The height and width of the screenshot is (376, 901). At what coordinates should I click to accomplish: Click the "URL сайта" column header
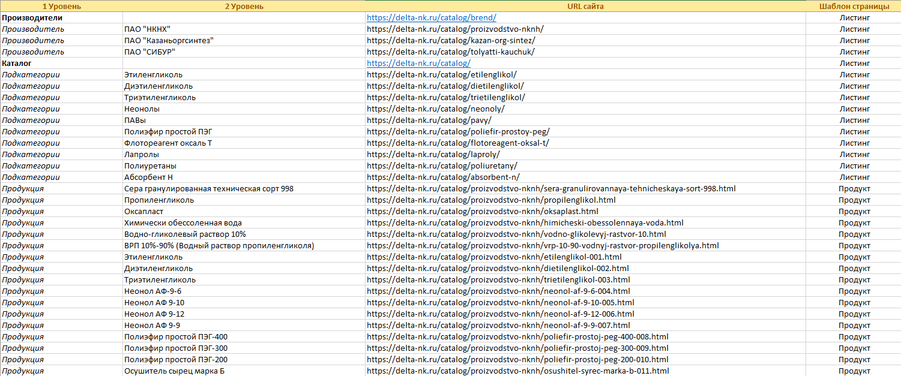coord(585,7)
